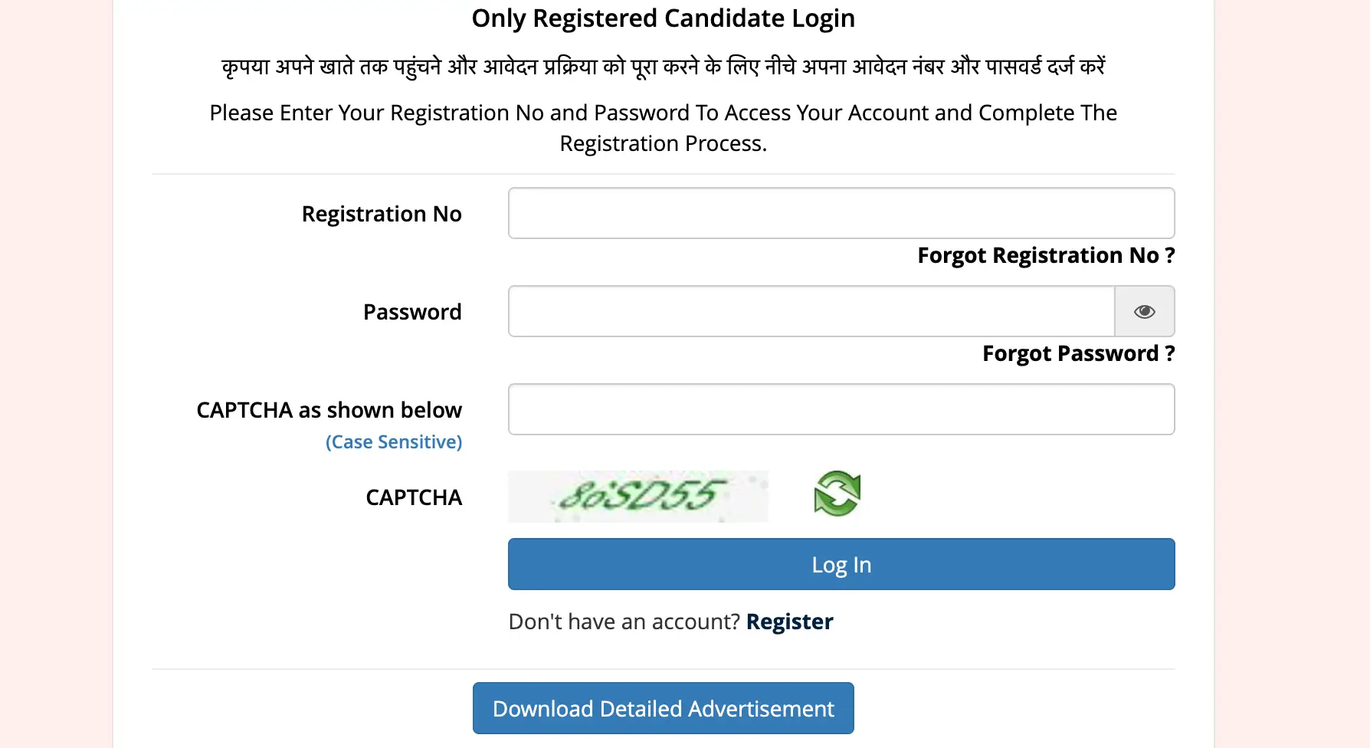This screenshot has height=748, width=1370.
Task: Open Download Detailed Advertisement
Action: click(664, 708)
